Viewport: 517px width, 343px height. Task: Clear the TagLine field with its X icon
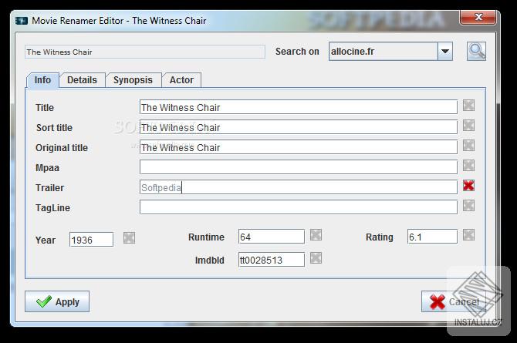(468, 206)
